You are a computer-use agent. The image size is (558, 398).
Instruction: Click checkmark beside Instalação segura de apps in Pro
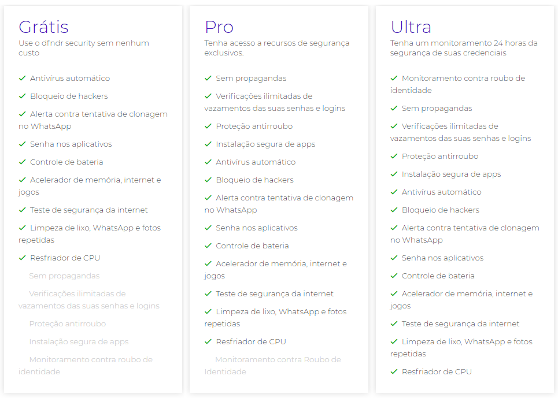[208, 144]
